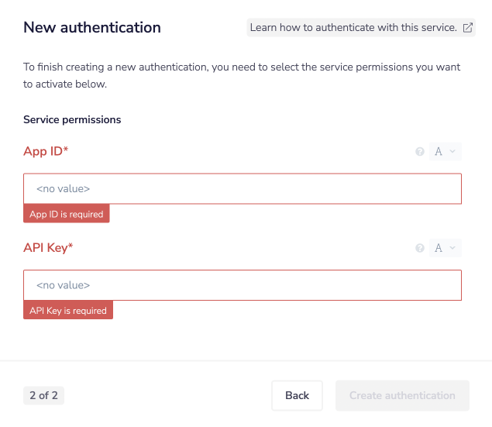Click the App ID help question-mark icon
The image size is (492, 427).
pyautogui.click(x=420, y=152)
